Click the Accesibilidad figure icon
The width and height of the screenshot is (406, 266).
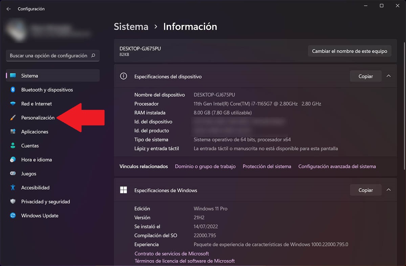click(x=13, y=188)
